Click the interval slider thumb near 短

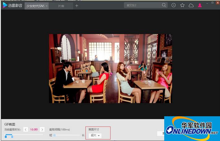coord(55,135)
